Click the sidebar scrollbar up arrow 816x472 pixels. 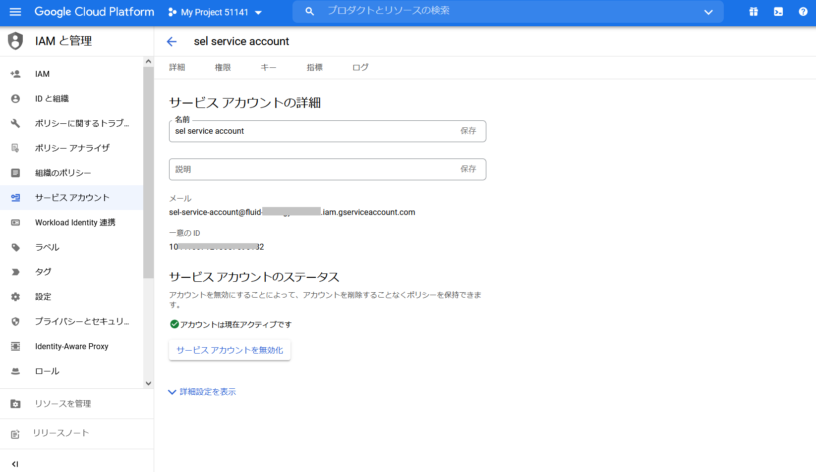(x=148, y=61)
